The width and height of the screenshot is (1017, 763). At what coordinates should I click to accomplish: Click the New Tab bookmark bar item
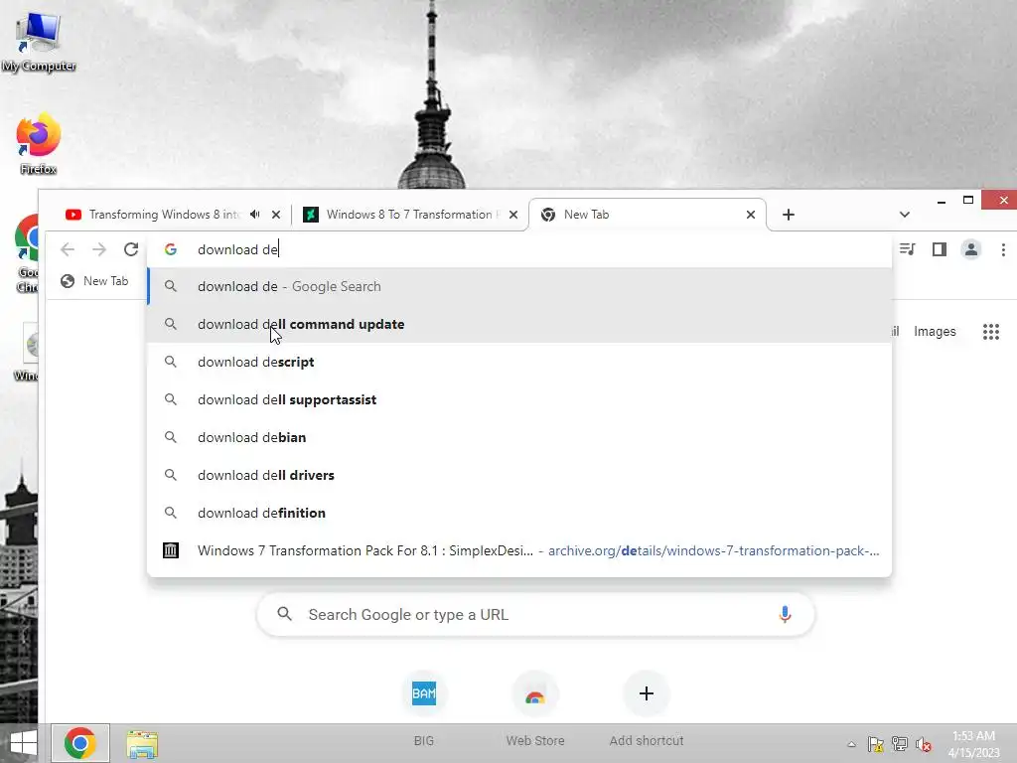coord(94,281)
